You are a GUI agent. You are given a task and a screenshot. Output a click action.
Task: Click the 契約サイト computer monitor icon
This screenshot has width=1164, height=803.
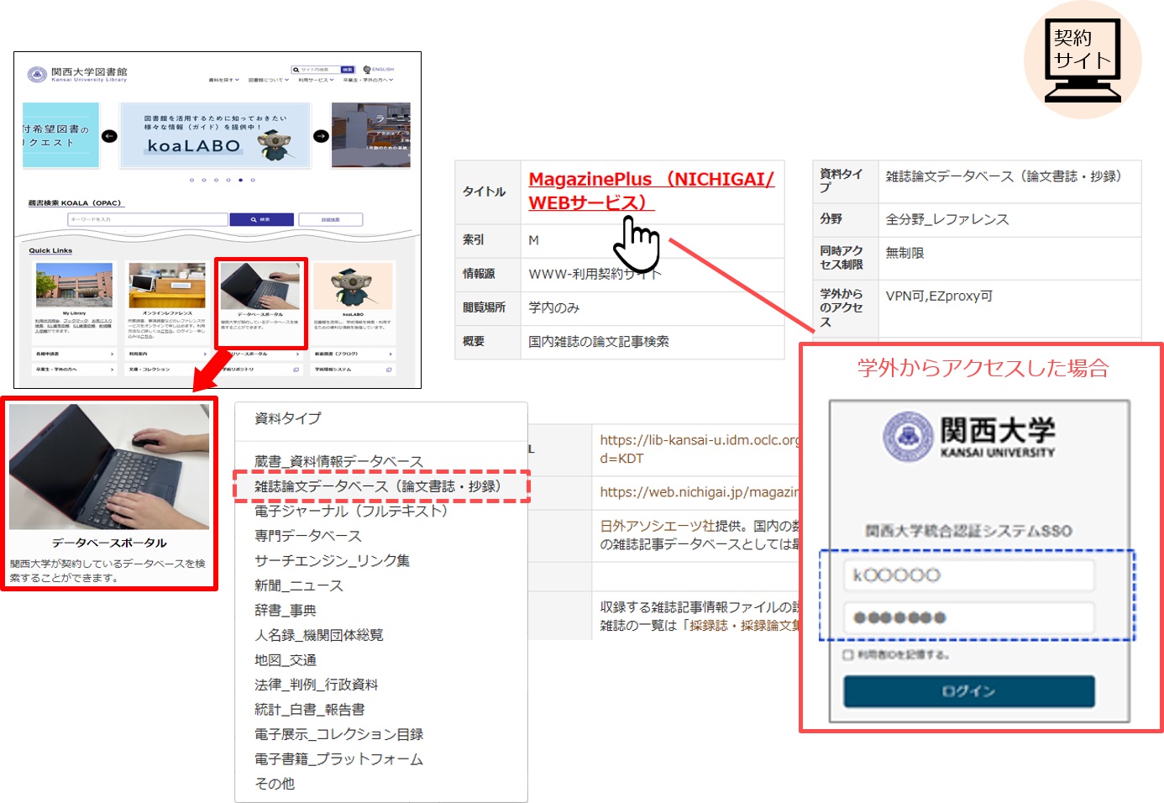pos(1083,60)
